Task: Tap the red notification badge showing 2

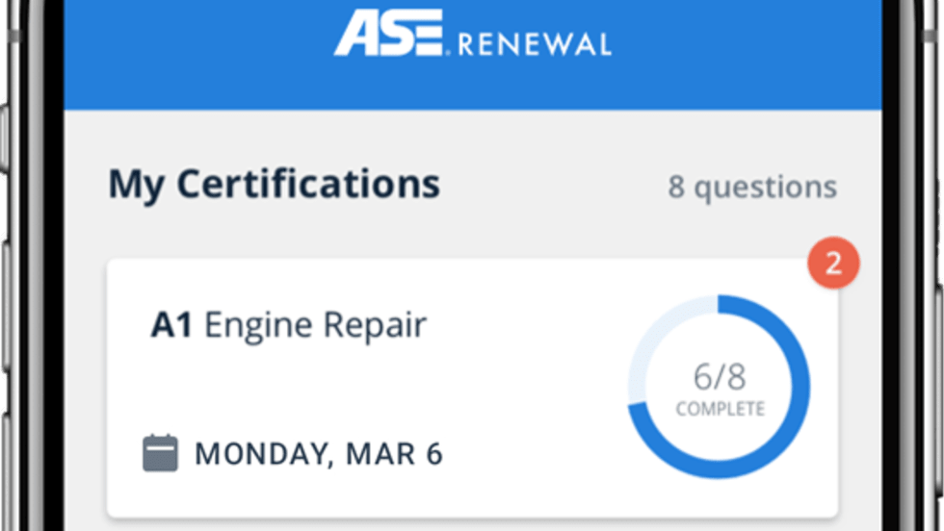Action: coord(833,265)
